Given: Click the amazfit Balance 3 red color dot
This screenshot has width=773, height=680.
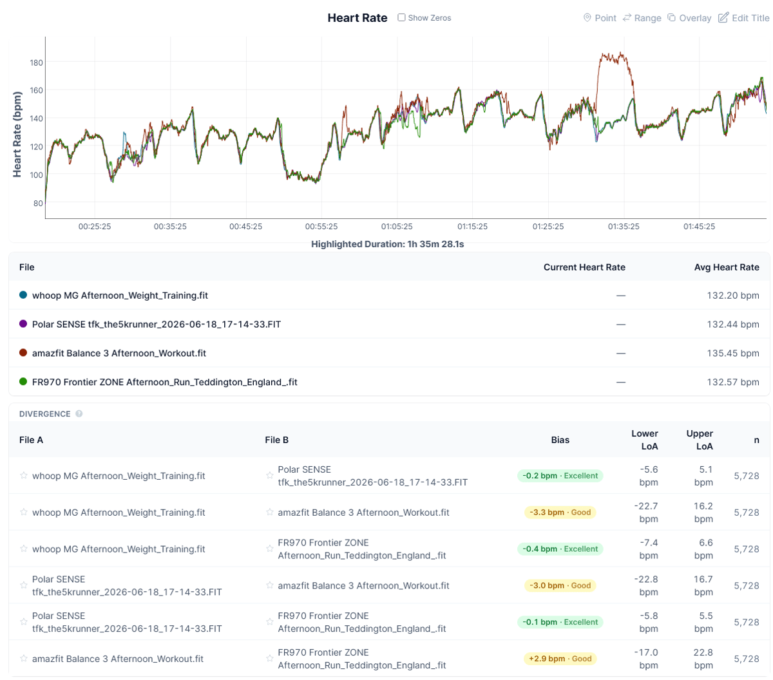Looking at the screenshot, I should [x=23, y=353].
